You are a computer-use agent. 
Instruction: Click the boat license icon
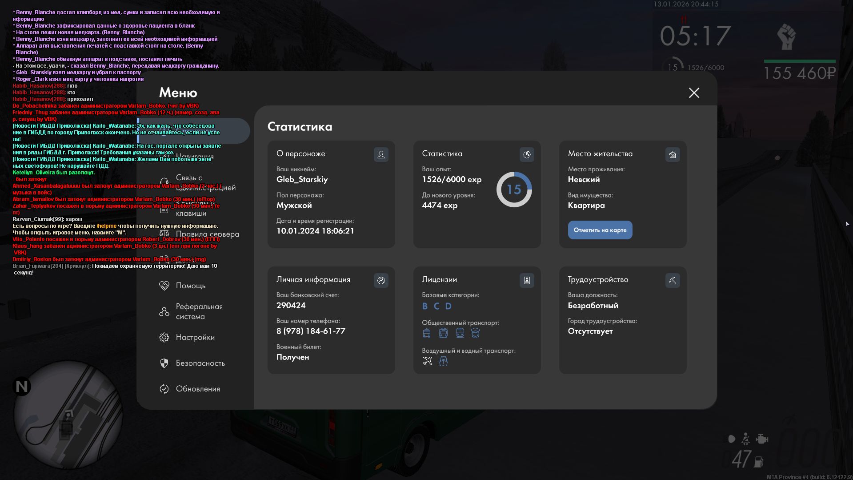[x=443, y=361]
